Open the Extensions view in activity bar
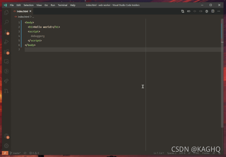The height and width of the screenshot is (157, 226). tap(6, 52)
